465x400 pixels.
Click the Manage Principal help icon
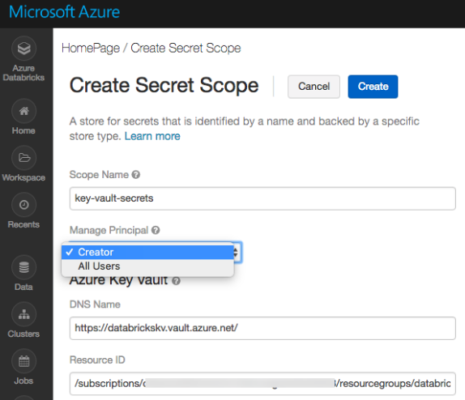[156, 230]
